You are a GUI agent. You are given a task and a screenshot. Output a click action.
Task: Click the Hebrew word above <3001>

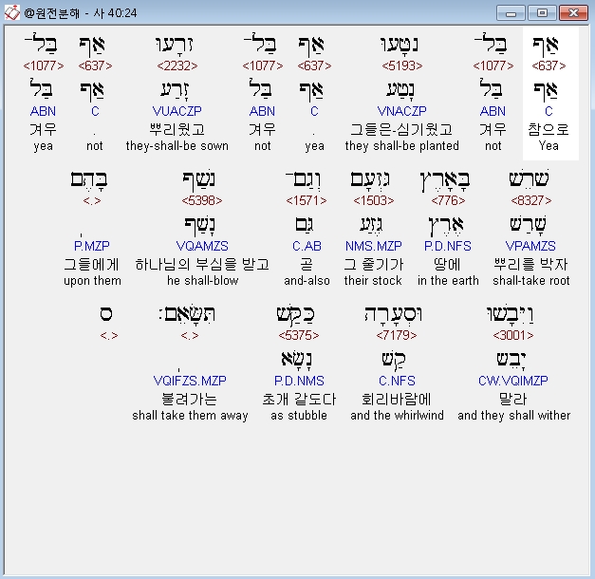[x=510, y=314]
